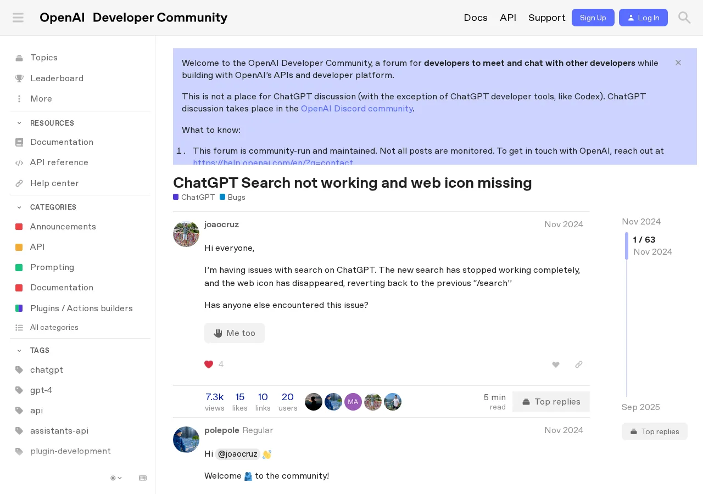Open the Support header menu item
Screen dimensions: 703x494
547,18
